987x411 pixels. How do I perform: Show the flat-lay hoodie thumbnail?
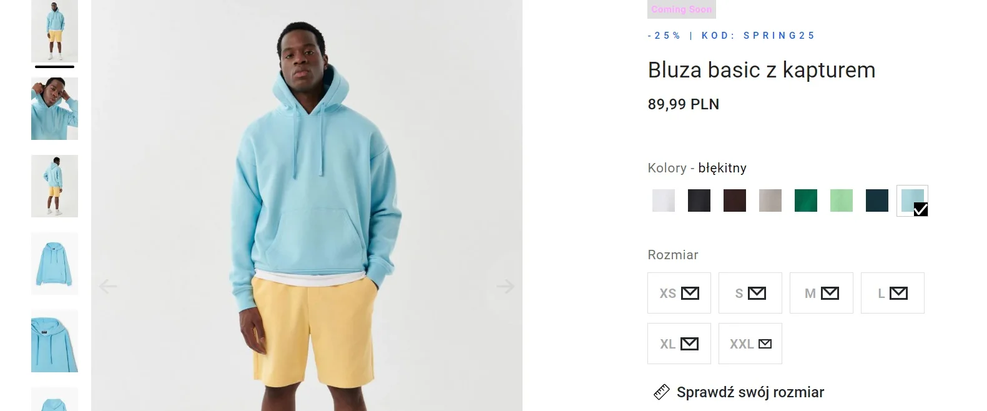pos(54,264)
